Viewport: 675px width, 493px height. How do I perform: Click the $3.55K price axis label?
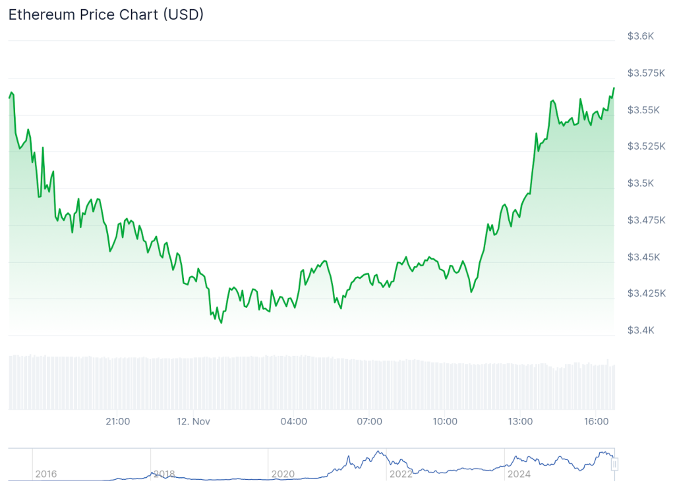coord(643,109)
